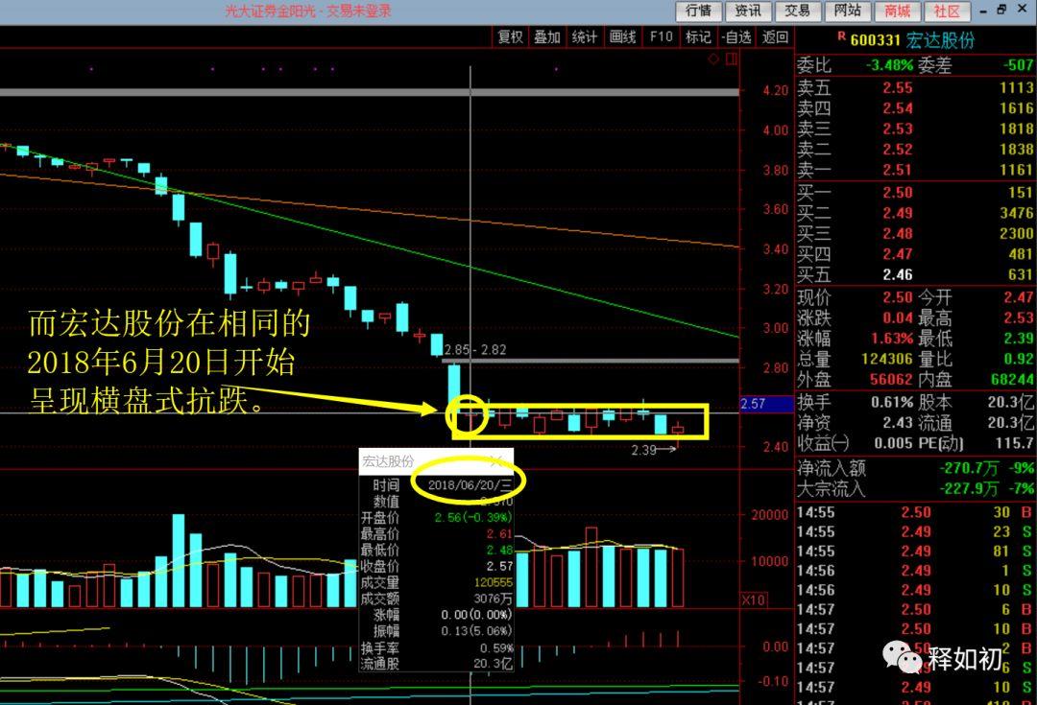The height and width of the screenshot is (705, 1037).
Task: Click the 委比 value -3.48%
Action: pyautogui.click(x=889, y=65)
